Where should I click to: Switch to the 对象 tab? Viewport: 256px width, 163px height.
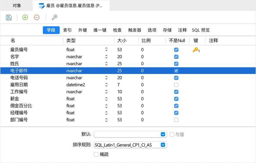(17, 6)
